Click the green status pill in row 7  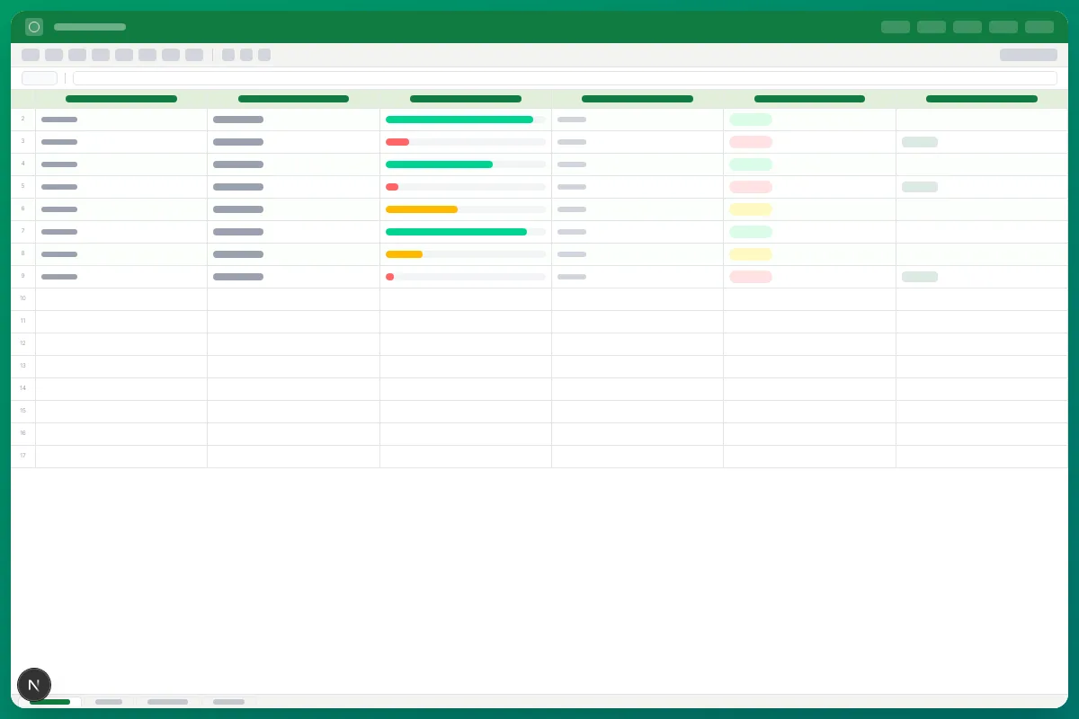751,232
